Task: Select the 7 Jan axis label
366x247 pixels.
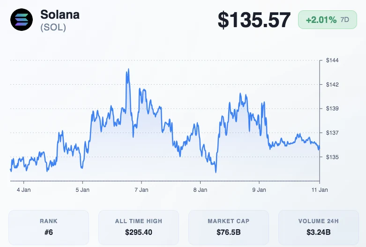Action: (x=141, y=190)
